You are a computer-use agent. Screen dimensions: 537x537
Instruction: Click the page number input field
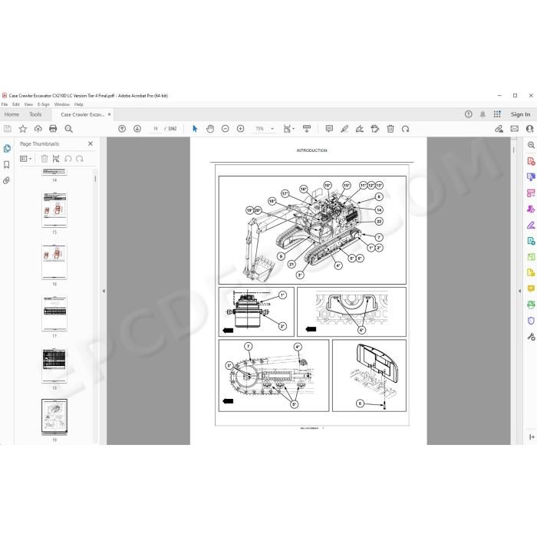coord(155,129)
